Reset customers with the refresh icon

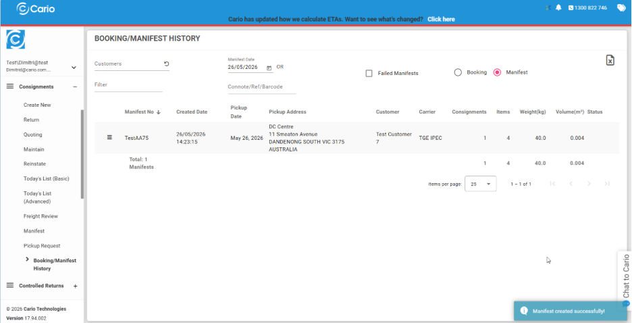click(x=167, y=64)
